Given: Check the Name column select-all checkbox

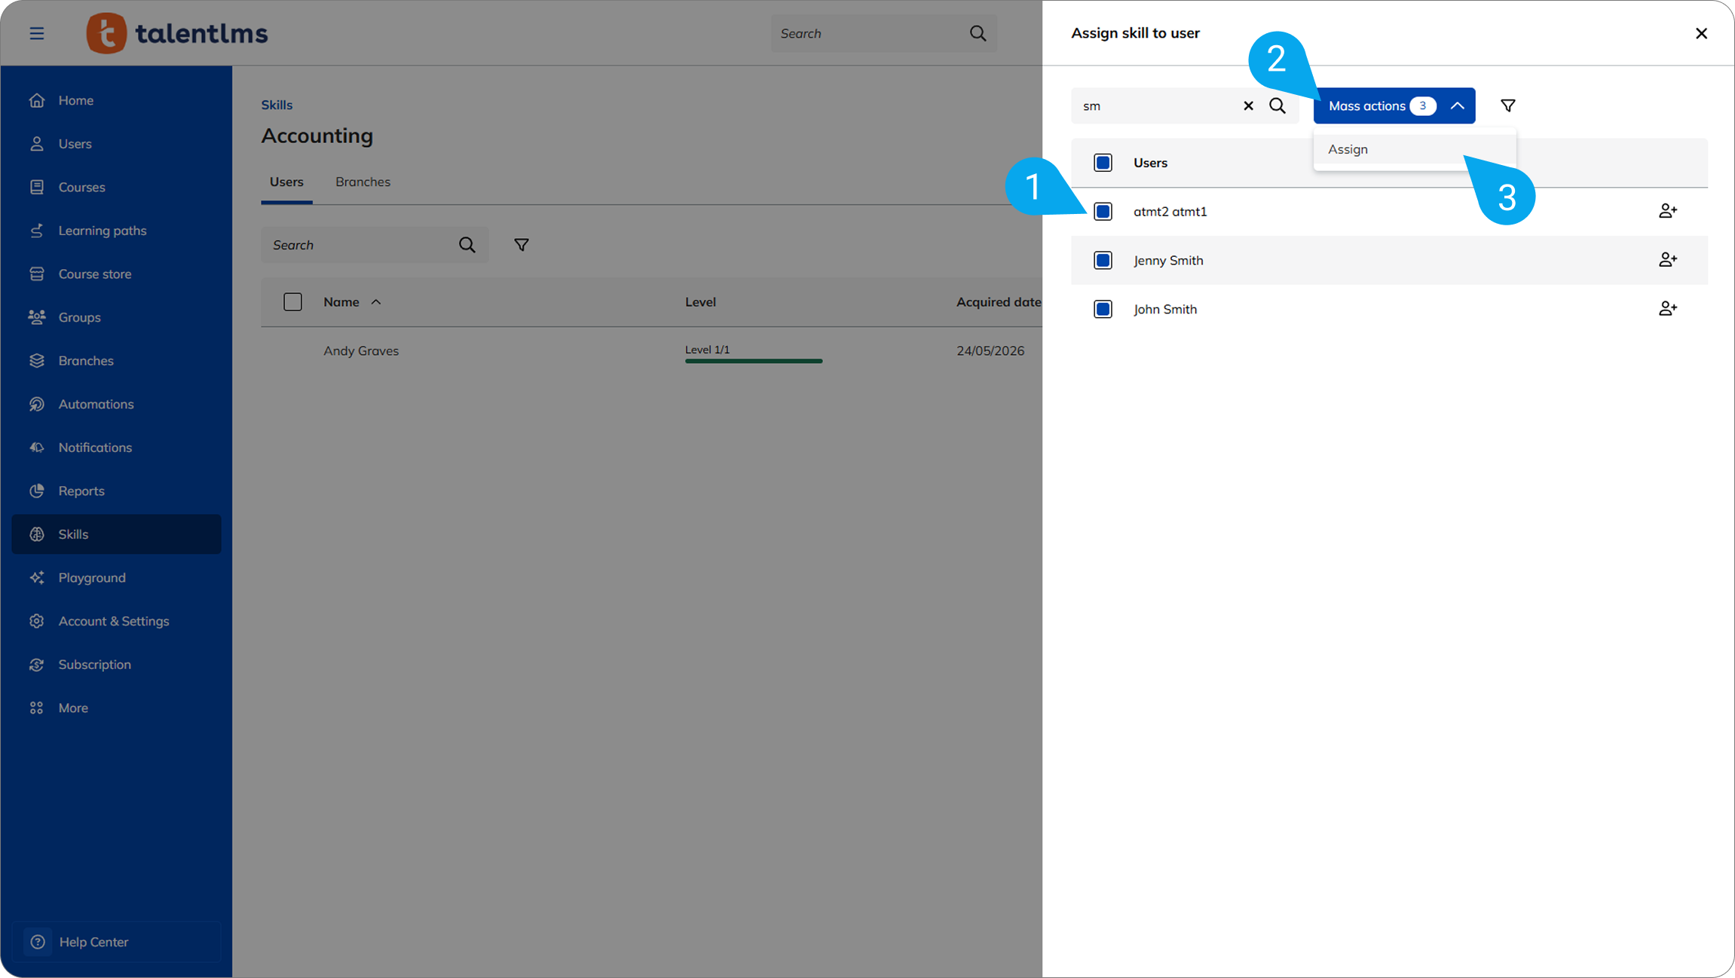Looking at the screenshot, I should tap(292, 302).
